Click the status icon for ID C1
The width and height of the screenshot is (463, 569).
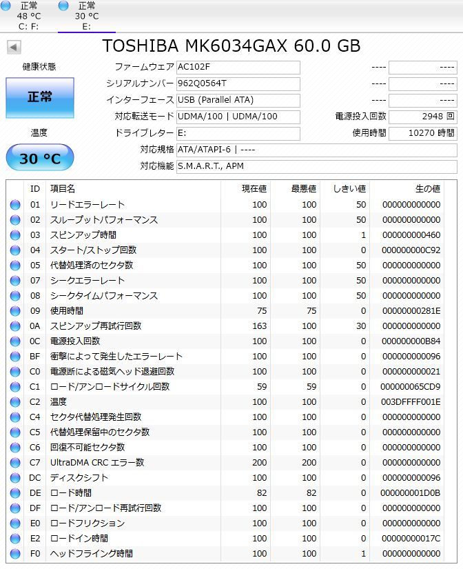[15, 387]
